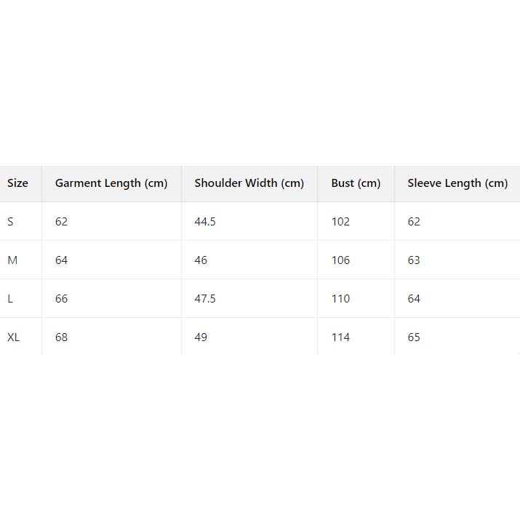520x520 pixels.
Task: Click shoulder width value 46
Action: click(201, 260)
